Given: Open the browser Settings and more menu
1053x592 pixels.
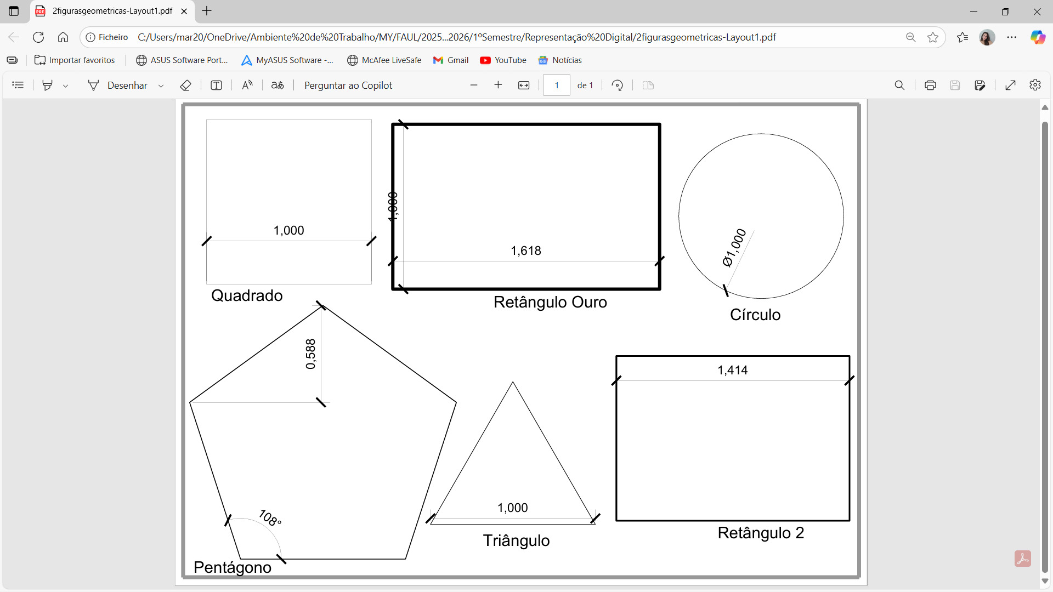Looking at the screenshot, I should pyautogui.click(x=1012, y=37).
